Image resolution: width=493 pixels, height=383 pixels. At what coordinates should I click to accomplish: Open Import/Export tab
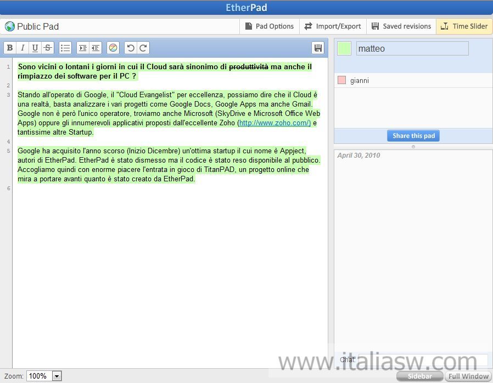tap(333, 26)
